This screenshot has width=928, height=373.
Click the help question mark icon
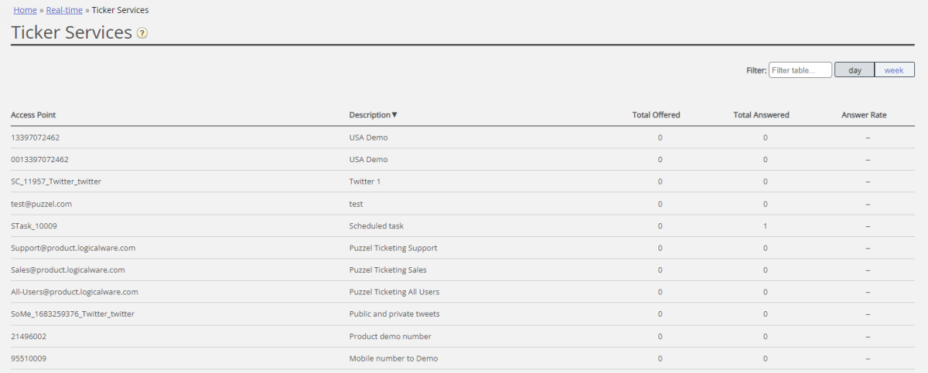click(x=142, y=33)
